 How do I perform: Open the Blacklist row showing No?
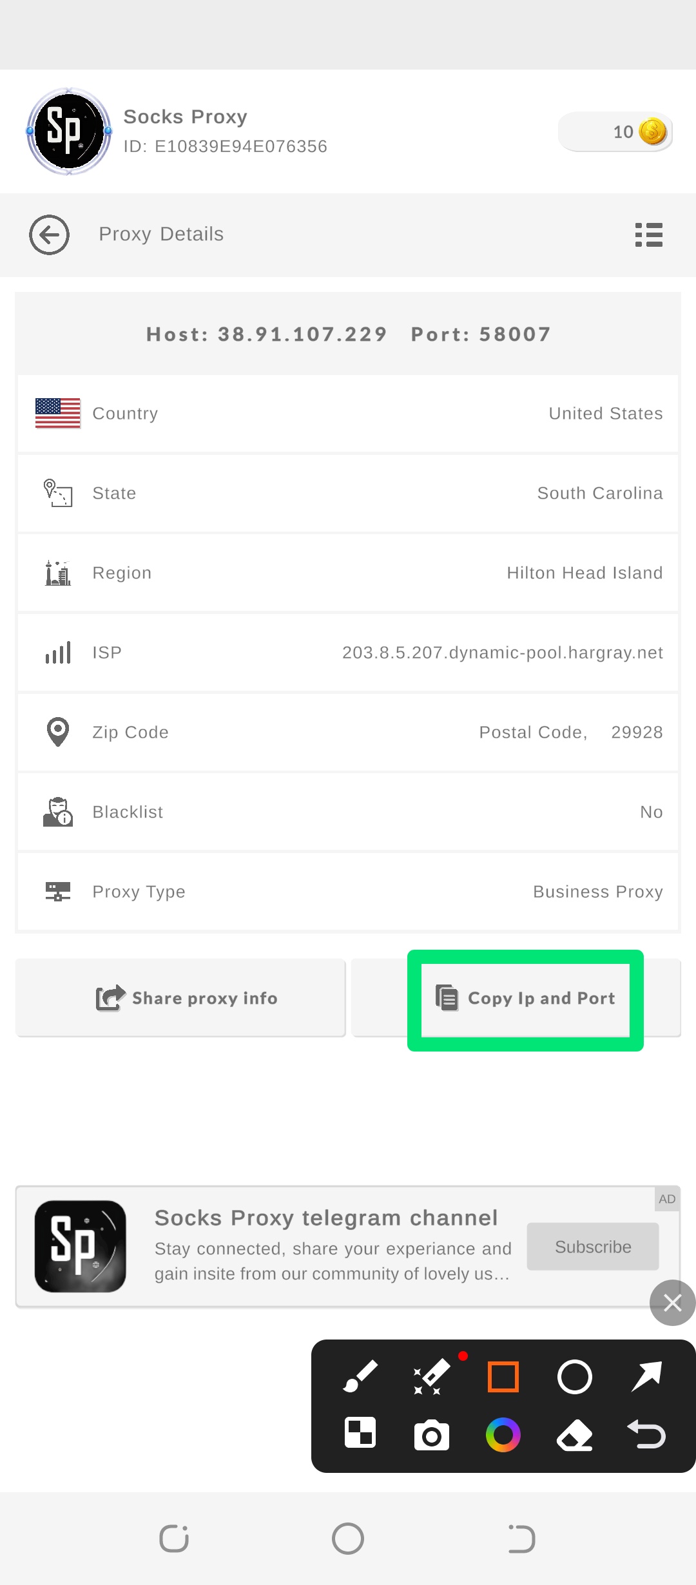click(348, 812)
